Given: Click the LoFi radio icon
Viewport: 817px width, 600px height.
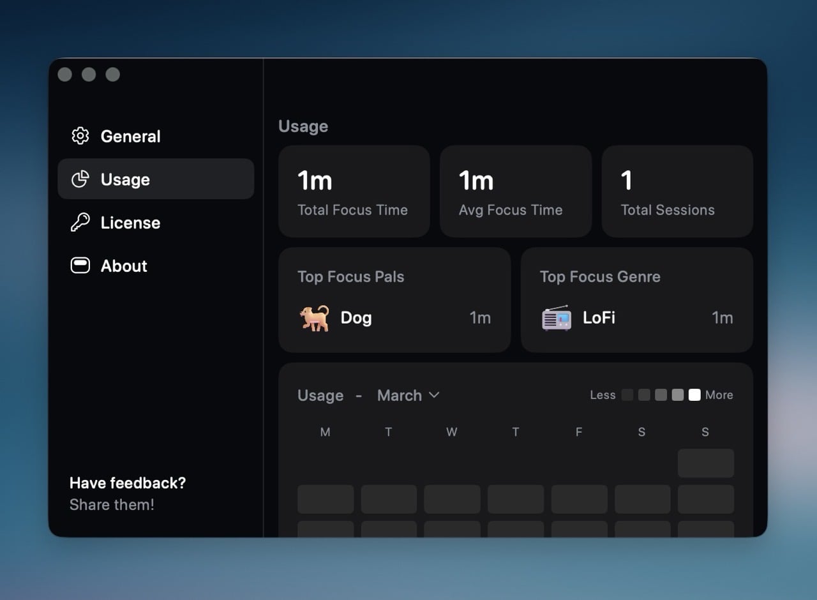Looking at the screenshot, I should pos(557,318).
